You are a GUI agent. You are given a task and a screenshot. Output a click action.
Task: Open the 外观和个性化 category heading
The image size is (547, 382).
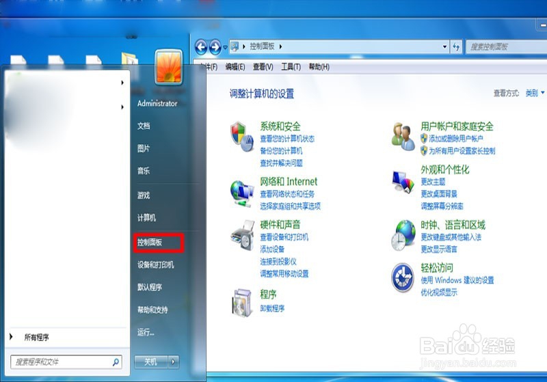pyautogui.click(x=445, y=169)
